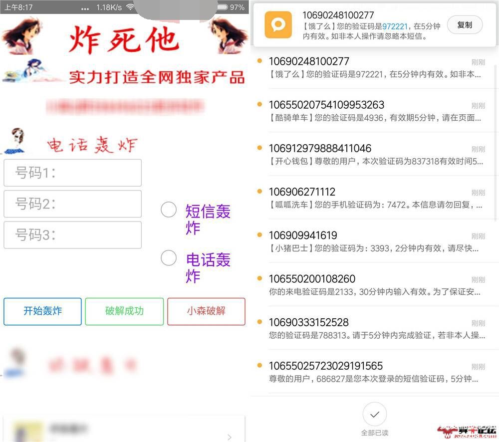Open message from sender 1065502572302919​1565
499x442 pixels.
[376, 372]
